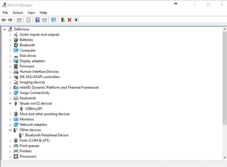Click the scrollbar up arrow
Viewport: 227px width, 167px height.
tap(225, 29)
